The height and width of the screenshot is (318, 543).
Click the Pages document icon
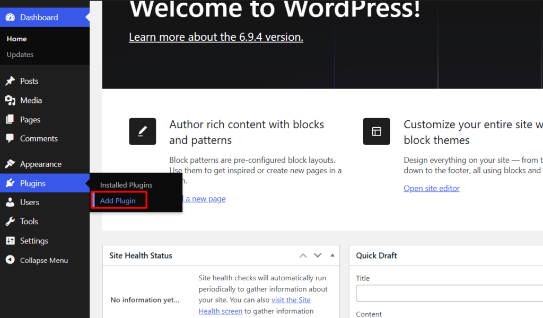click(x=10, y=119)
